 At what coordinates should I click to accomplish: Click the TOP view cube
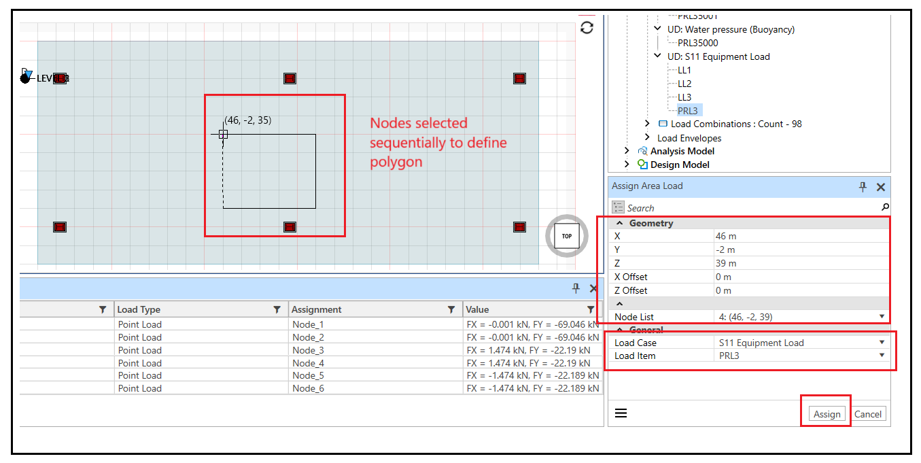point(566,236)
